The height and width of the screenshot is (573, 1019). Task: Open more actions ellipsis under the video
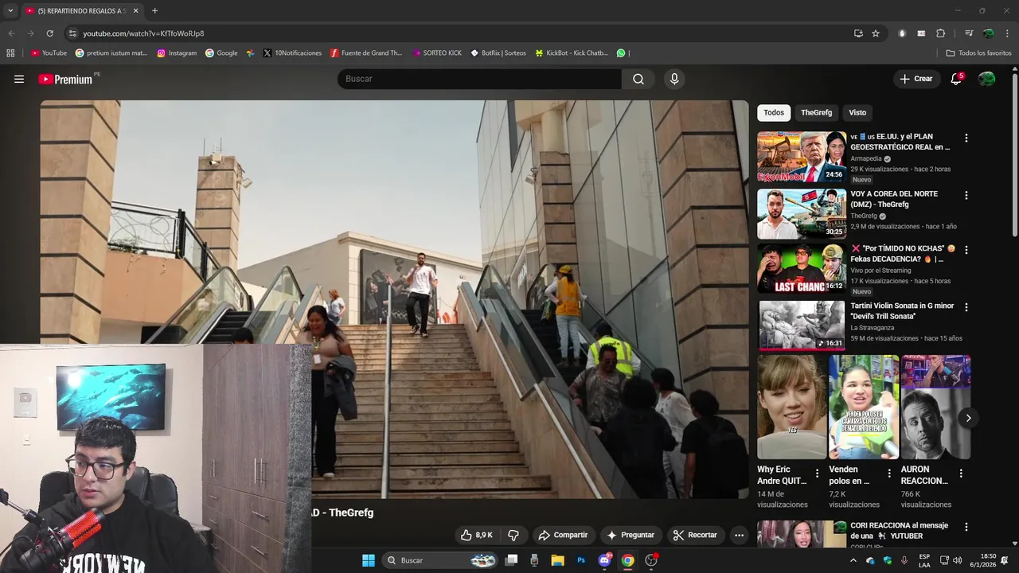(739, 535)
